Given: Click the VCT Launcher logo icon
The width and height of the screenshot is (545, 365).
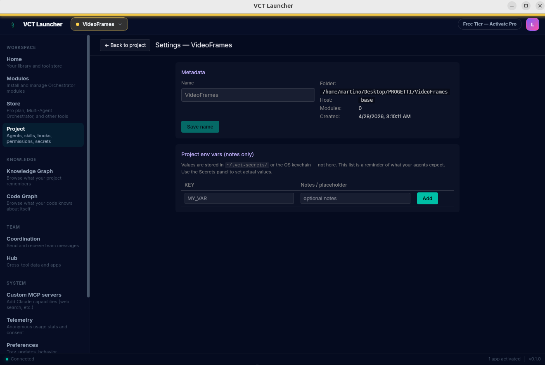Looking at the screenshot, I should [x=13, y=24].
